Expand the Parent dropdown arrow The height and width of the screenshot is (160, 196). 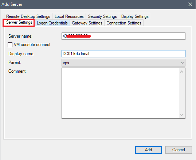(x=182, y=63)
